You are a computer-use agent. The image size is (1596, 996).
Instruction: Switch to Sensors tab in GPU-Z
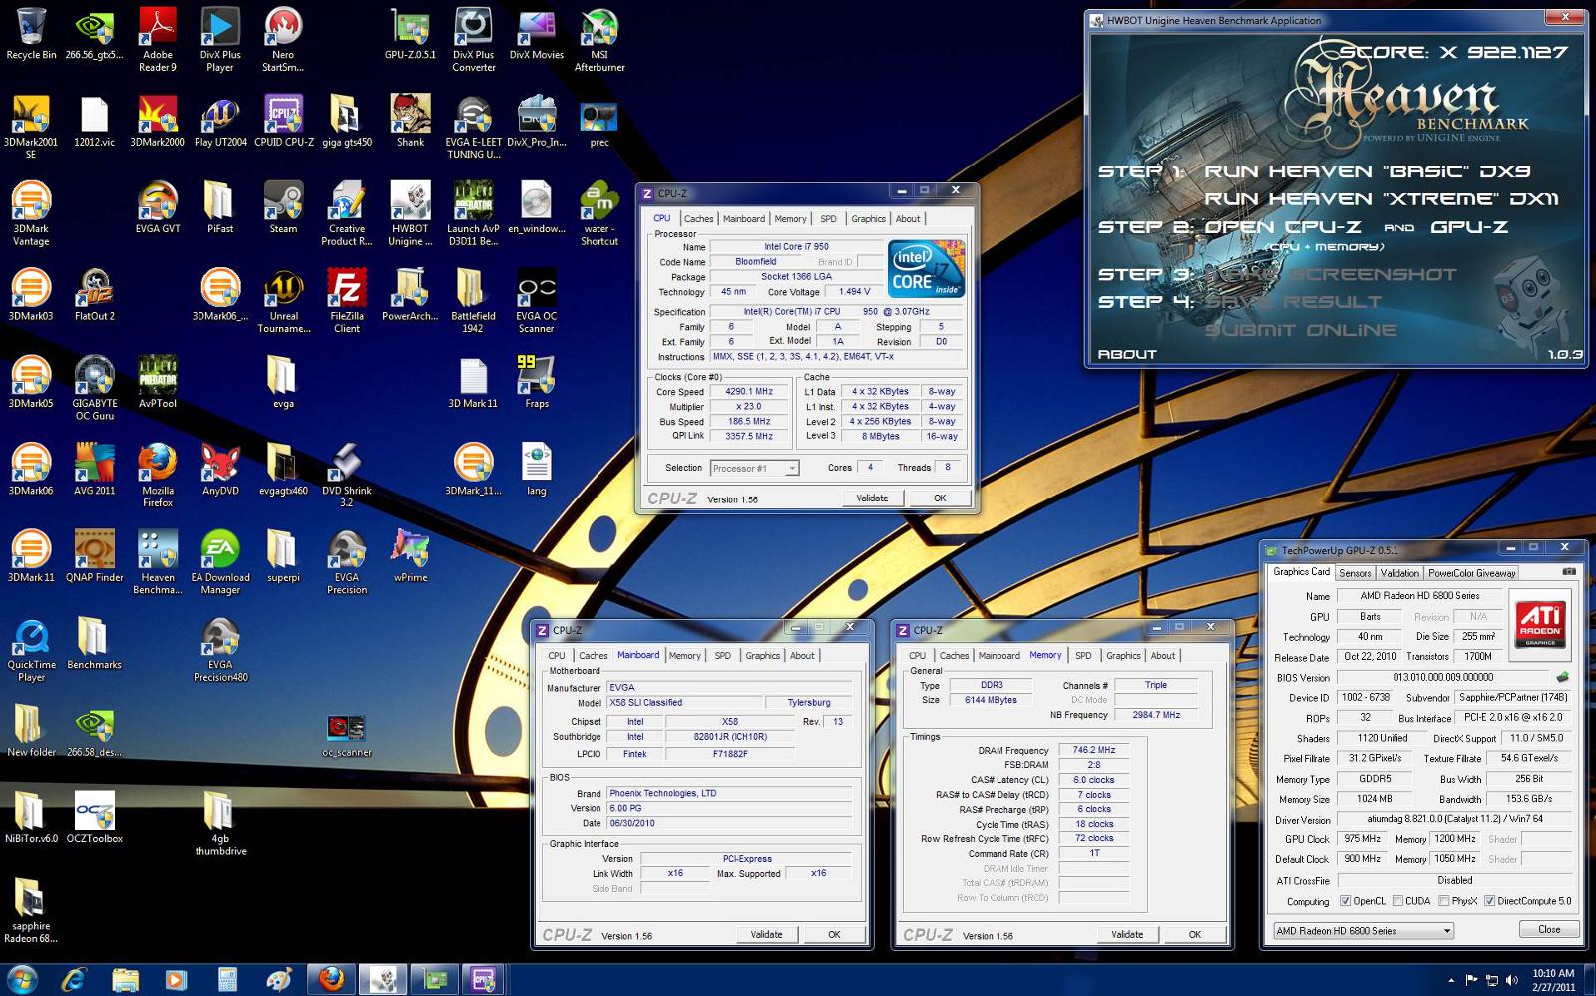(x=1355, y=573)
